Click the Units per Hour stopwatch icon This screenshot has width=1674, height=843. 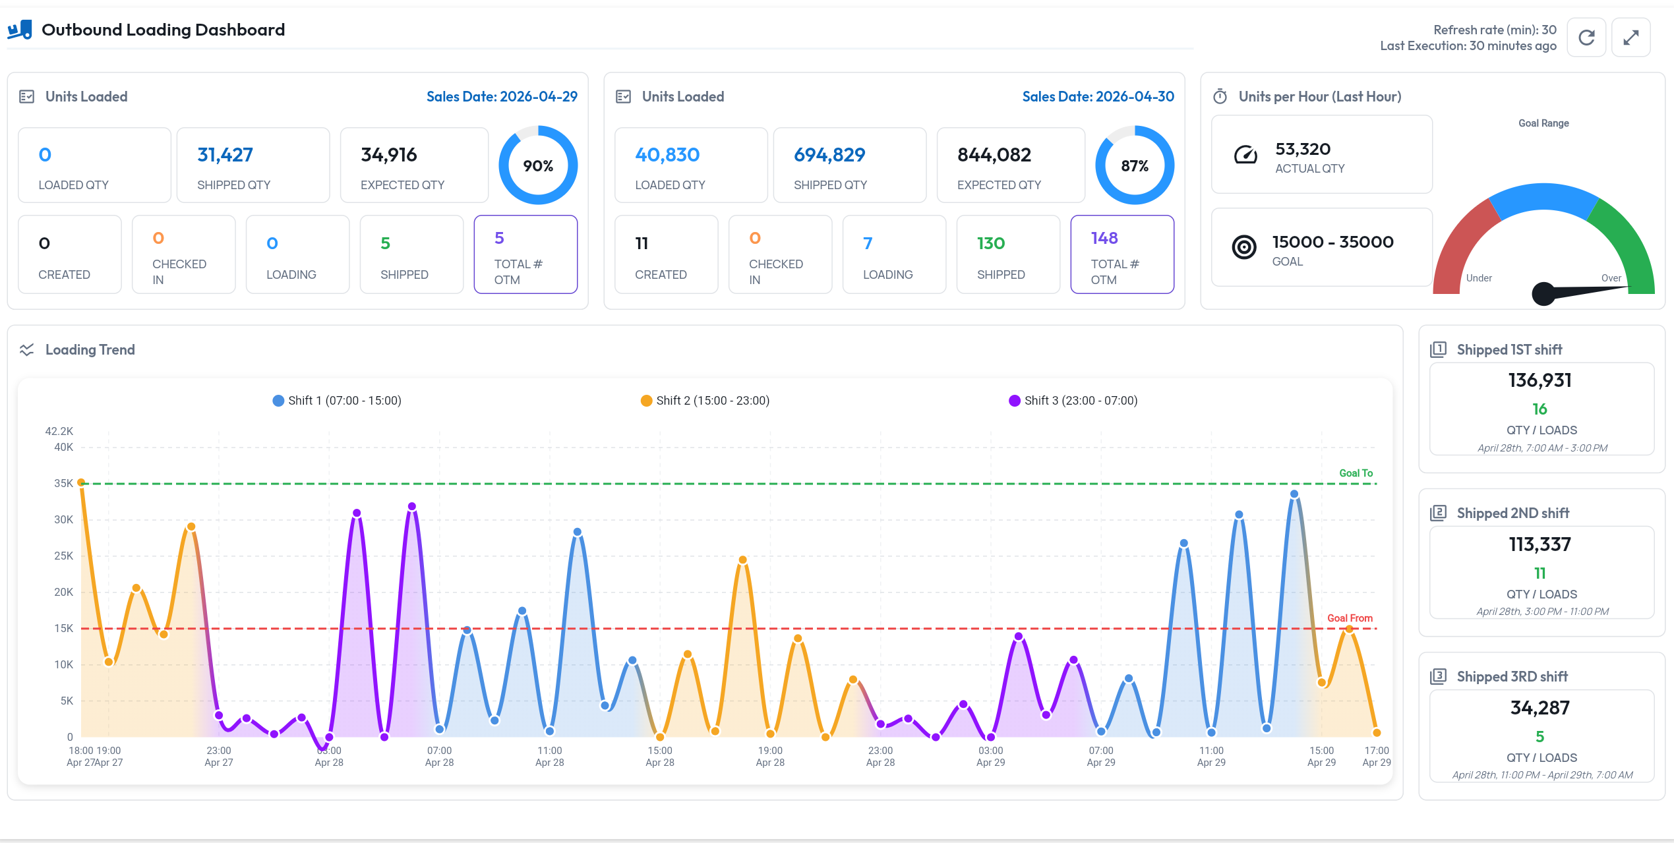(1220, 97)
